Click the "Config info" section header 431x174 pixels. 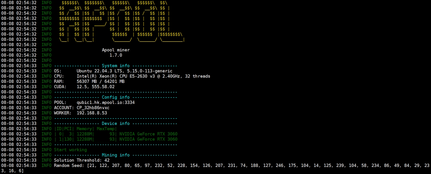coord(116,97)
